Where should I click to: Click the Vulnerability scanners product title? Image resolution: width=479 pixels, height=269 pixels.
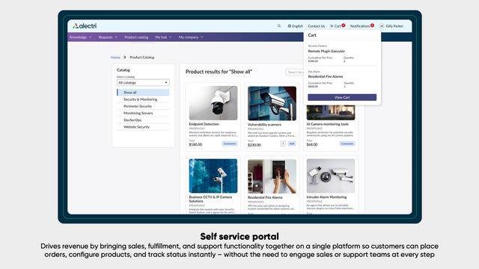(264, 125)
